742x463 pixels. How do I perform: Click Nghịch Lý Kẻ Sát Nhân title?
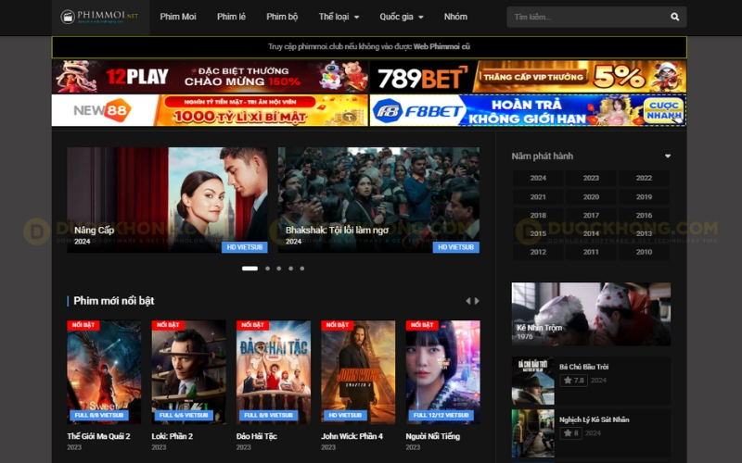[595, 420]
